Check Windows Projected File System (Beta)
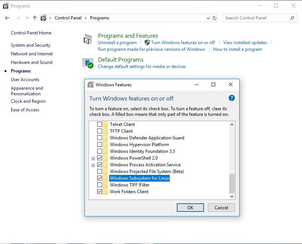Screen dimensions: 302x244 click(x=99, y=171)
